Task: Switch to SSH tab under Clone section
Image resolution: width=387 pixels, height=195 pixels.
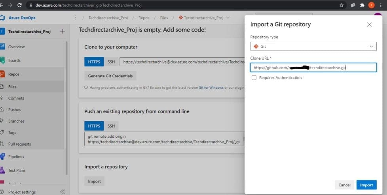Action: click(x=111, y=62)
